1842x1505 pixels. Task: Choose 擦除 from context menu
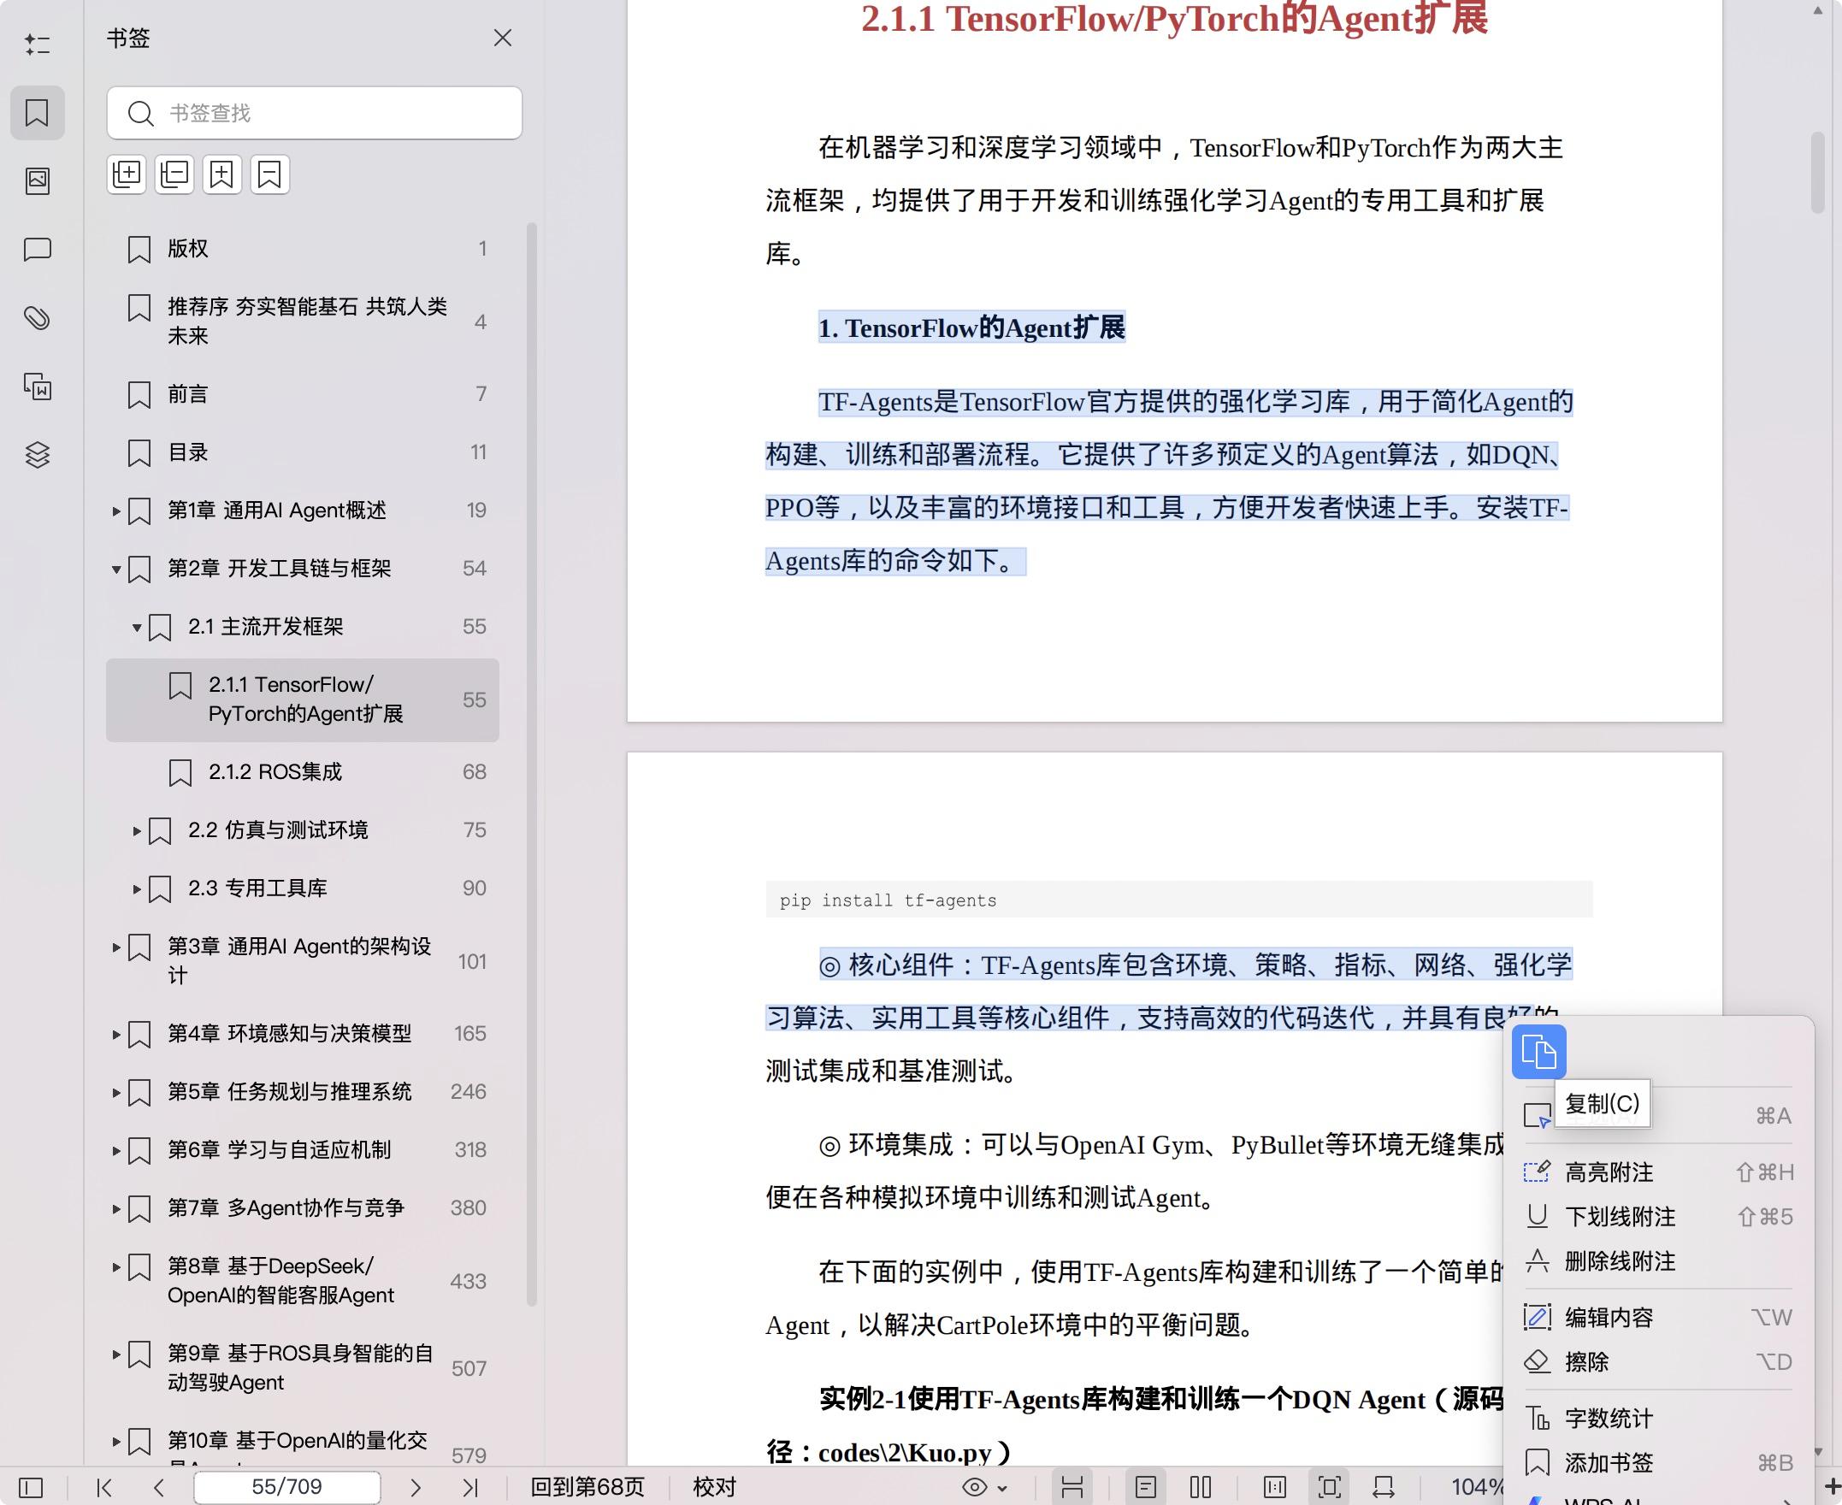(1658, 1362)
